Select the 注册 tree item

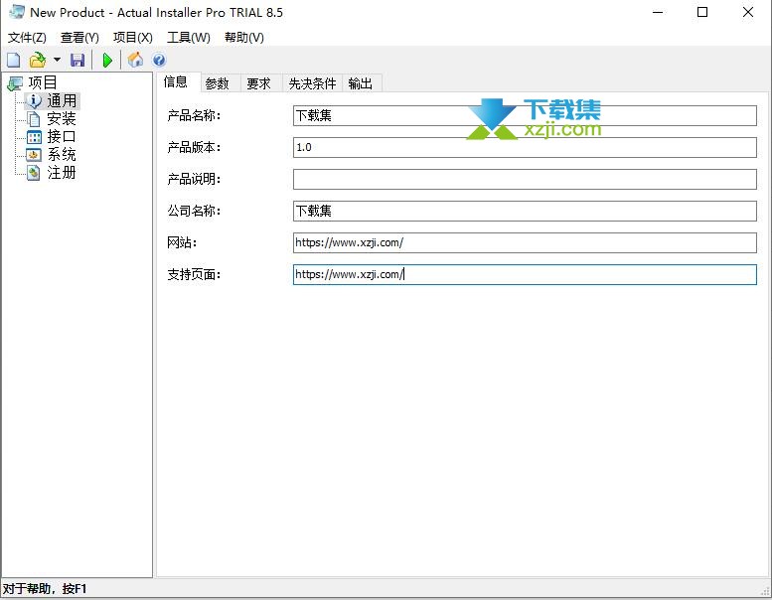(x=62, y=172)
